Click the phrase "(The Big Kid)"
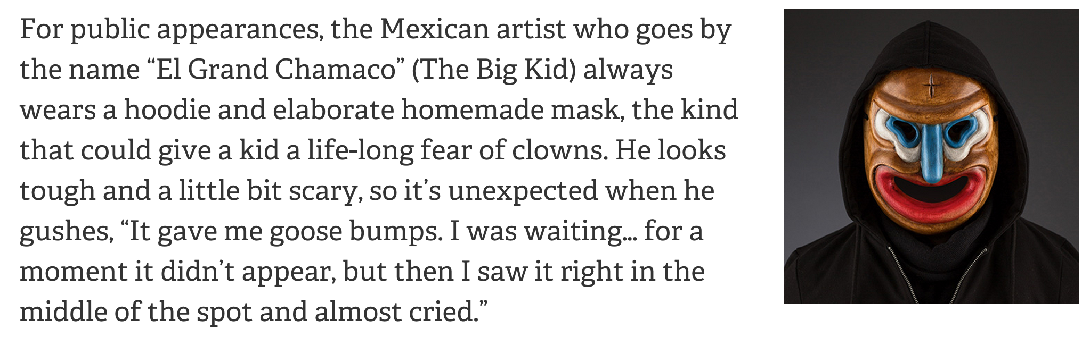This screenshot has width=1090, height=337. [x=494, y=70]
